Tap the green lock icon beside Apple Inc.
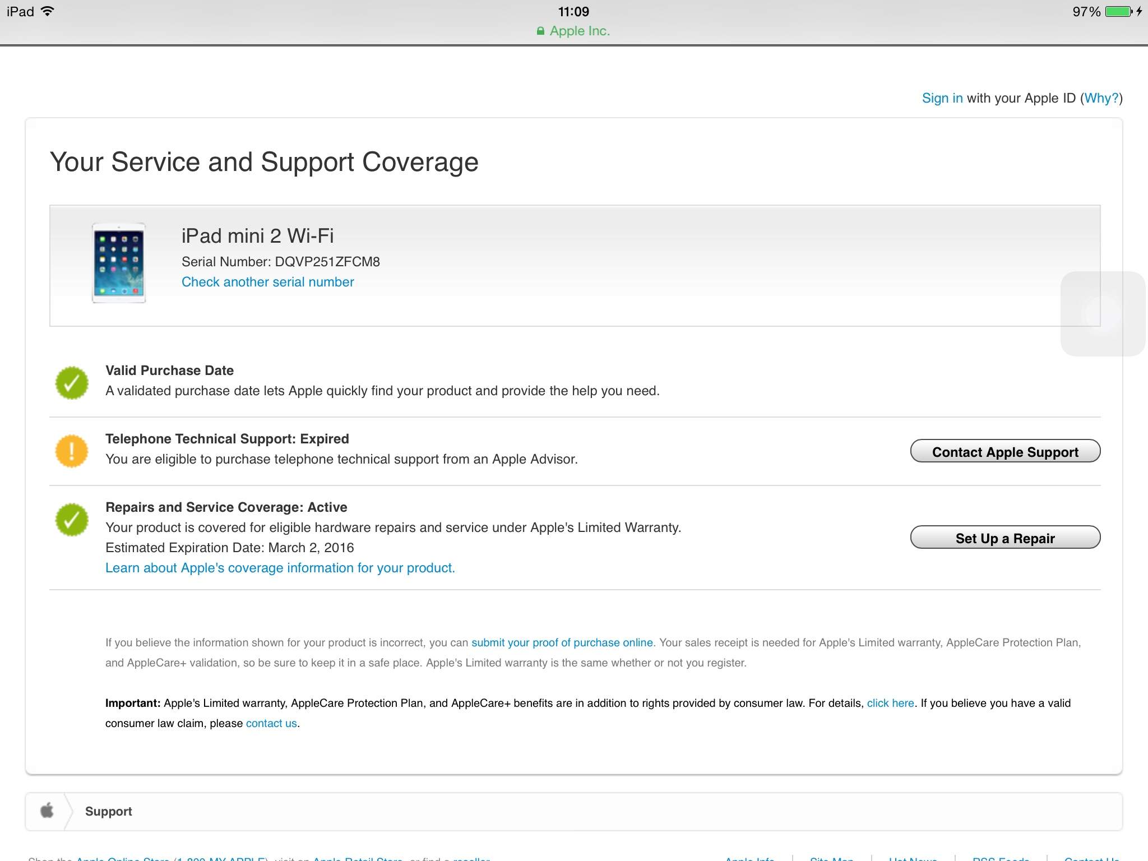1148x861 pixels. [x=540, y=31]
